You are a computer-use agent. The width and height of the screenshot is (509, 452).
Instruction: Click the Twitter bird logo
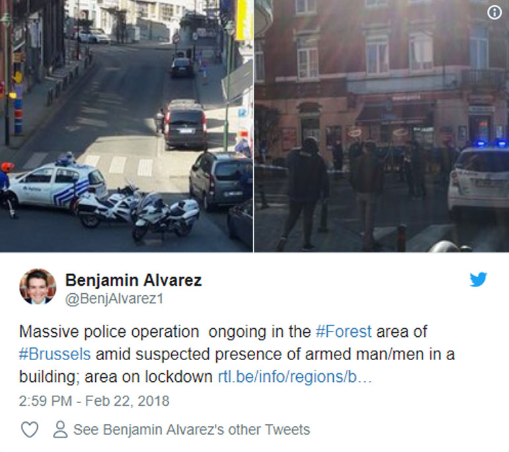pos(478,279)
